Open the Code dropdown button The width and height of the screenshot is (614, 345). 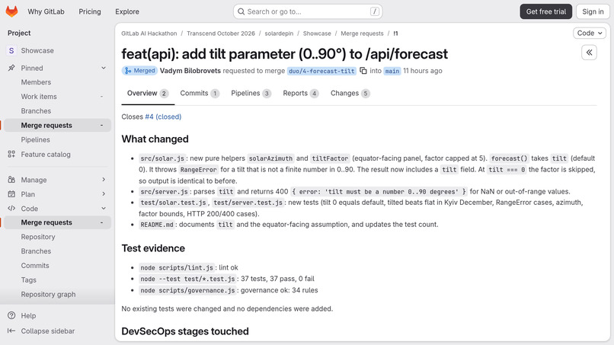590,34
